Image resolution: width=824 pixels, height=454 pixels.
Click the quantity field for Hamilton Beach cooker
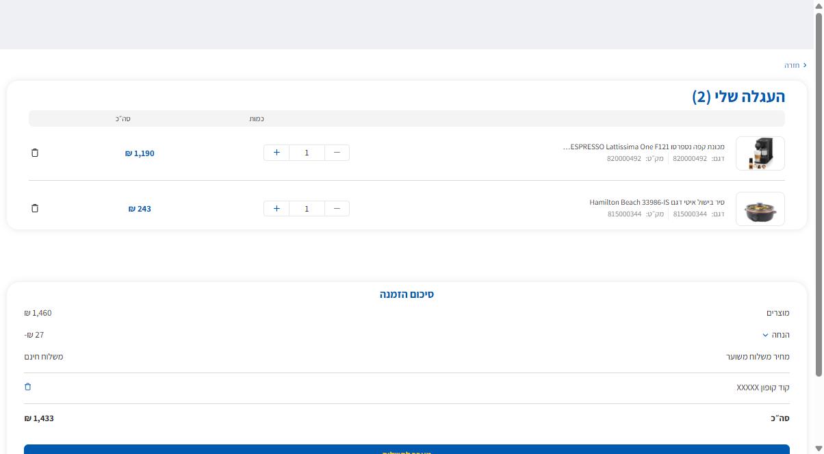pos(307,208)
